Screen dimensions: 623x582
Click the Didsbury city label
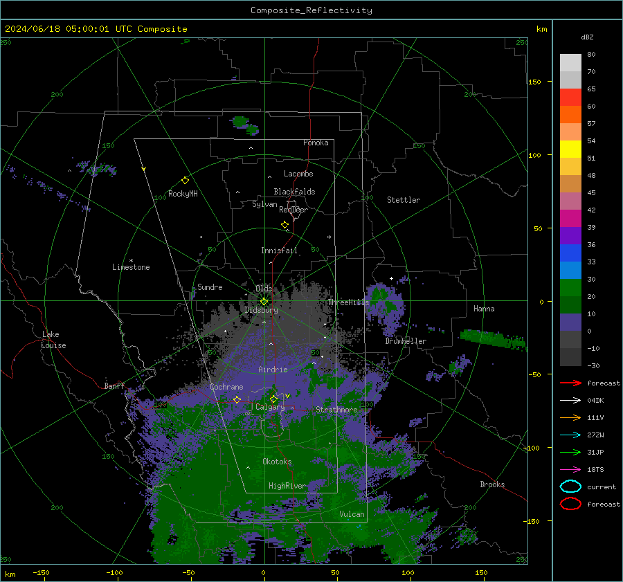pyautogui.click(x=262, y=310)
